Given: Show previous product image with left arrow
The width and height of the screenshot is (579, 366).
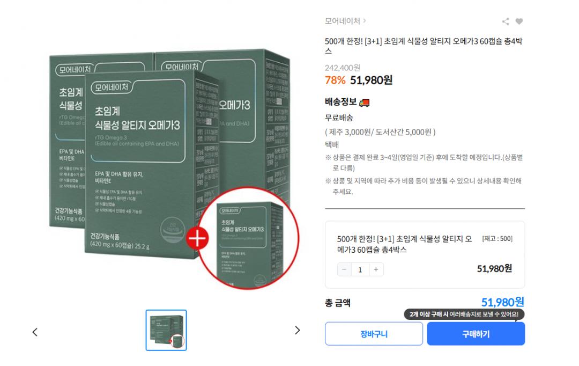Looking at the screenshot, I should pyautogui.click(x=35, y=332).
